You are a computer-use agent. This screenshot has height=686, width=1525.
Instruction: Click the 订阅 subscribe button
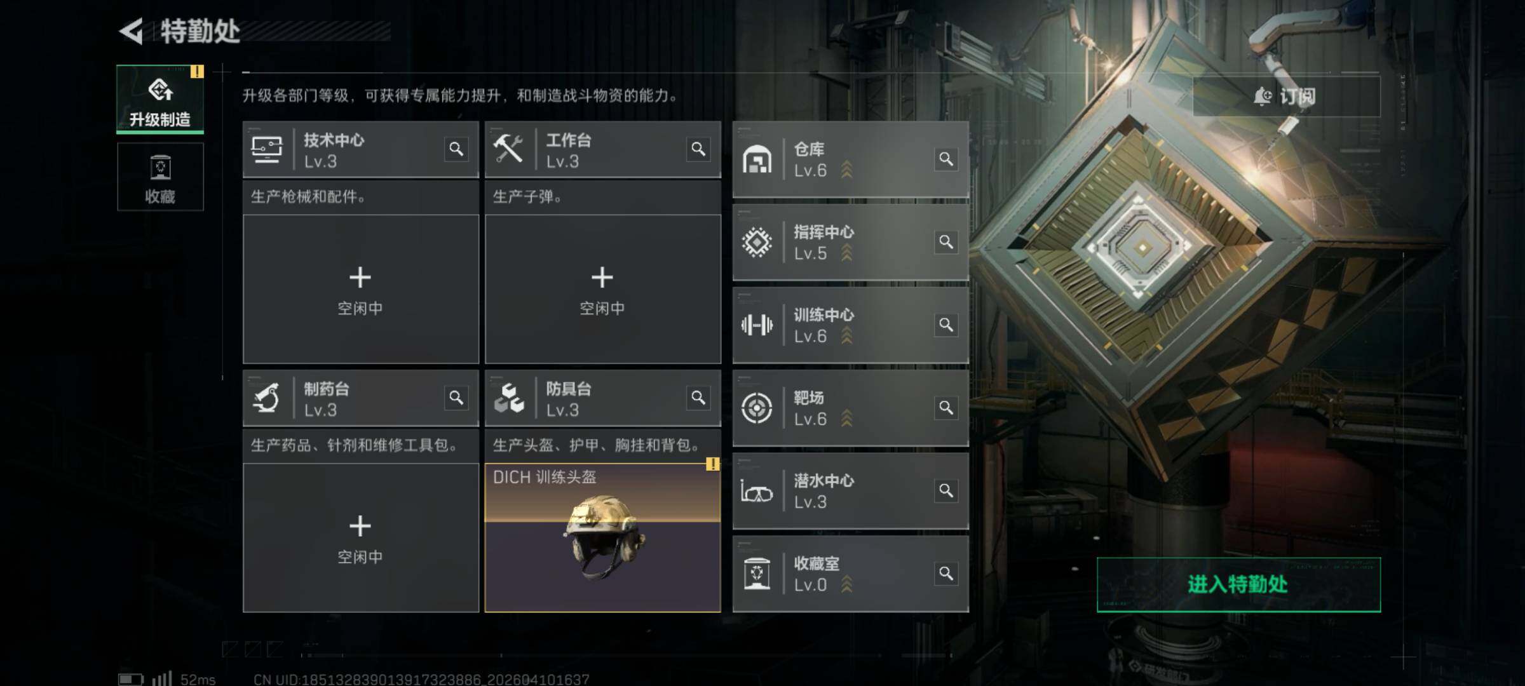(1287, 97)
